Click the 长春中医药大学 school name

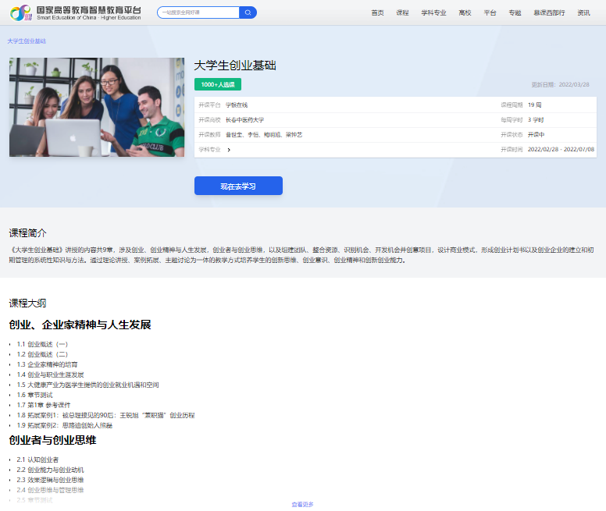pos(245,120)
